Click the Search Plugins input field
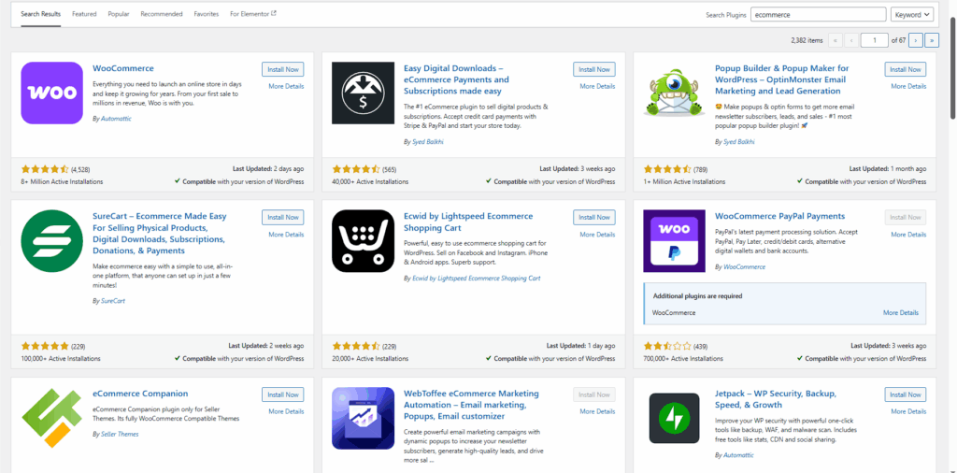 pos(818,14)
